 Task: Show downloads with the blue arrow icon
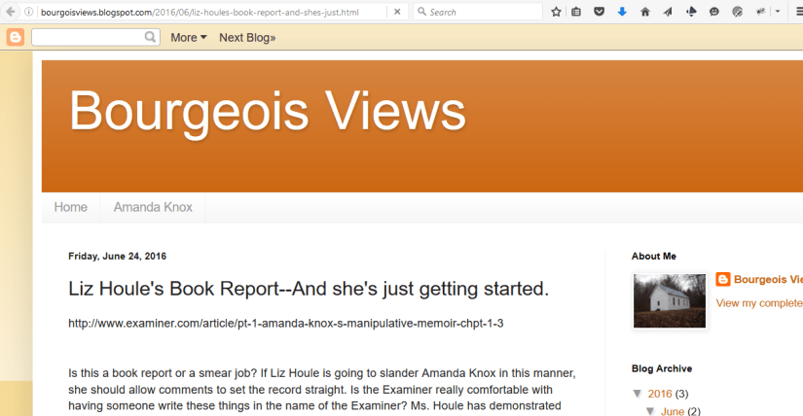click(x=622, y=12)
